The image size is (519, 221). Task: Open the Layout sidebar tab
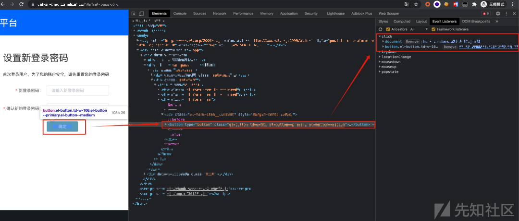click(x=421, y=22)
